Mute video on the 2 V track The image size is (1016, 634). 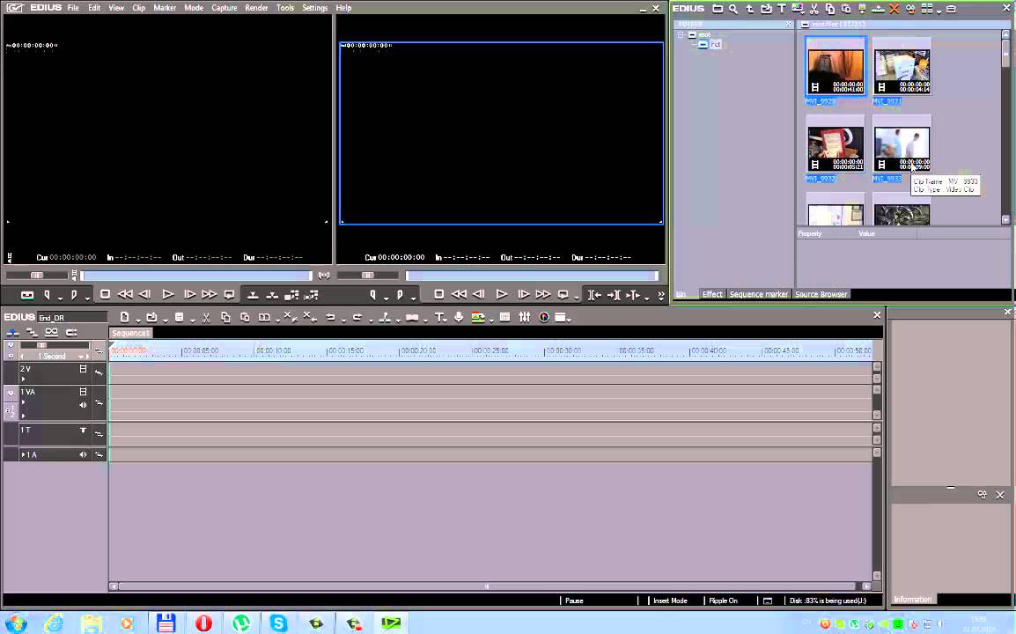[83, 368]
